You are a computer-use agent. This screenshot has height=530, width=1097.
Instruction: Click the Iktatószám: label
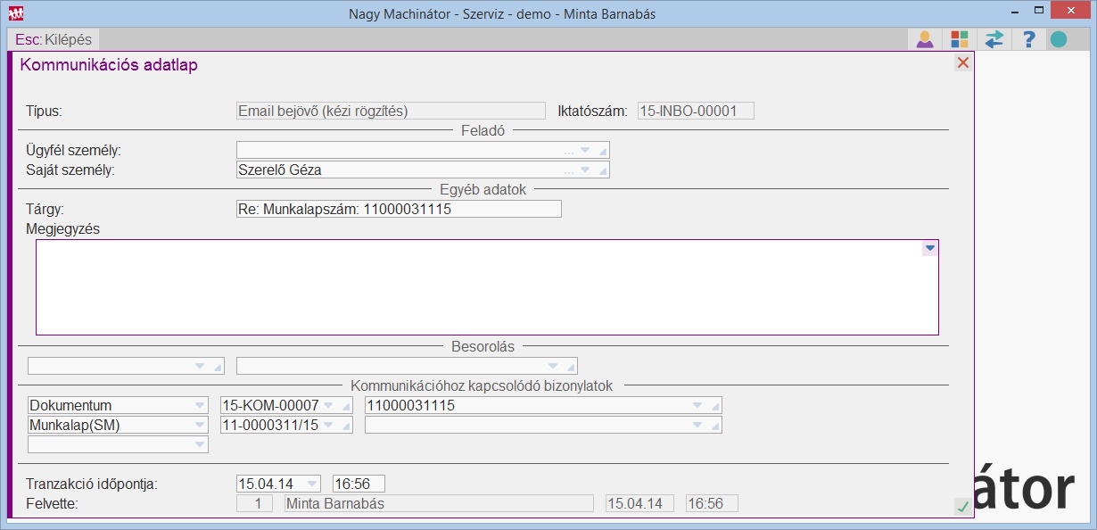coord(592,112)
